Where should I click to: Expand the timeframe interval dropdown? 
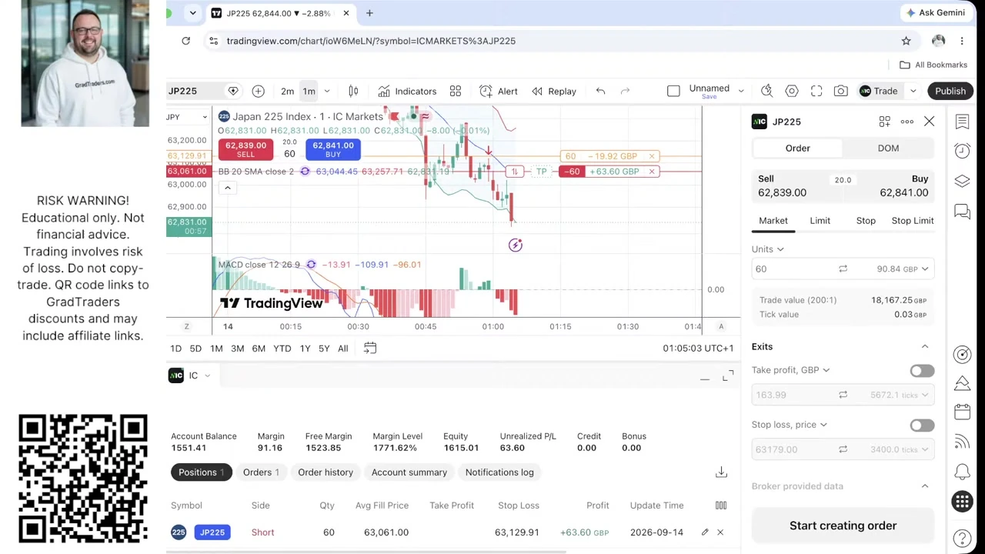327,91
